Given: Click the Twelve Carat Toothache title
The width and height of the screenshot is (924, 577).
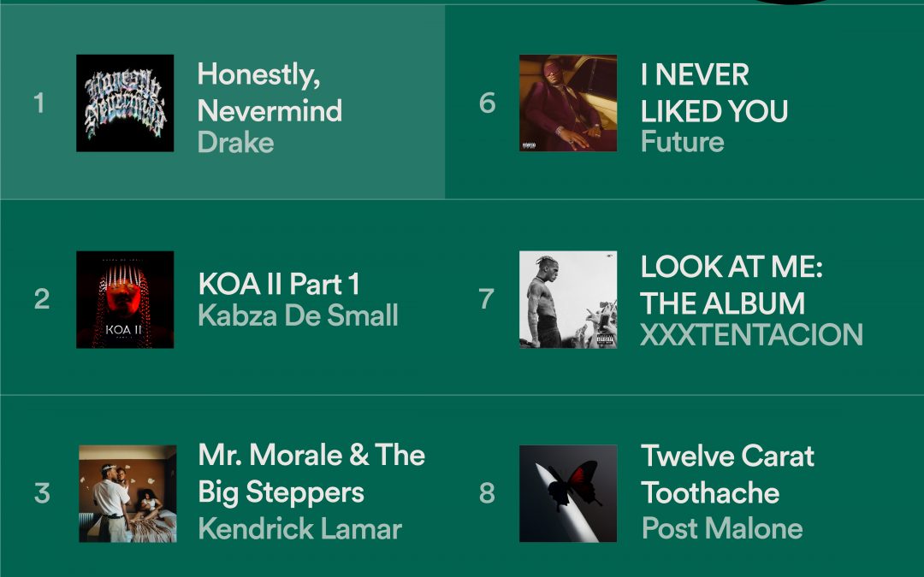Looking at the screenshot, I should [728, 474].
